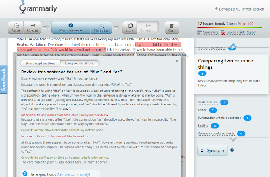Click 'Incorrect: He can't play cricket' example
Image resolution: width=270 pixels, height=177 pixels.
click(55, 136)
